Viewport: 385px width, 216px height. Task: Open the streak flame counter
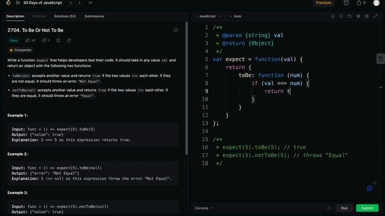coord(361,2)
